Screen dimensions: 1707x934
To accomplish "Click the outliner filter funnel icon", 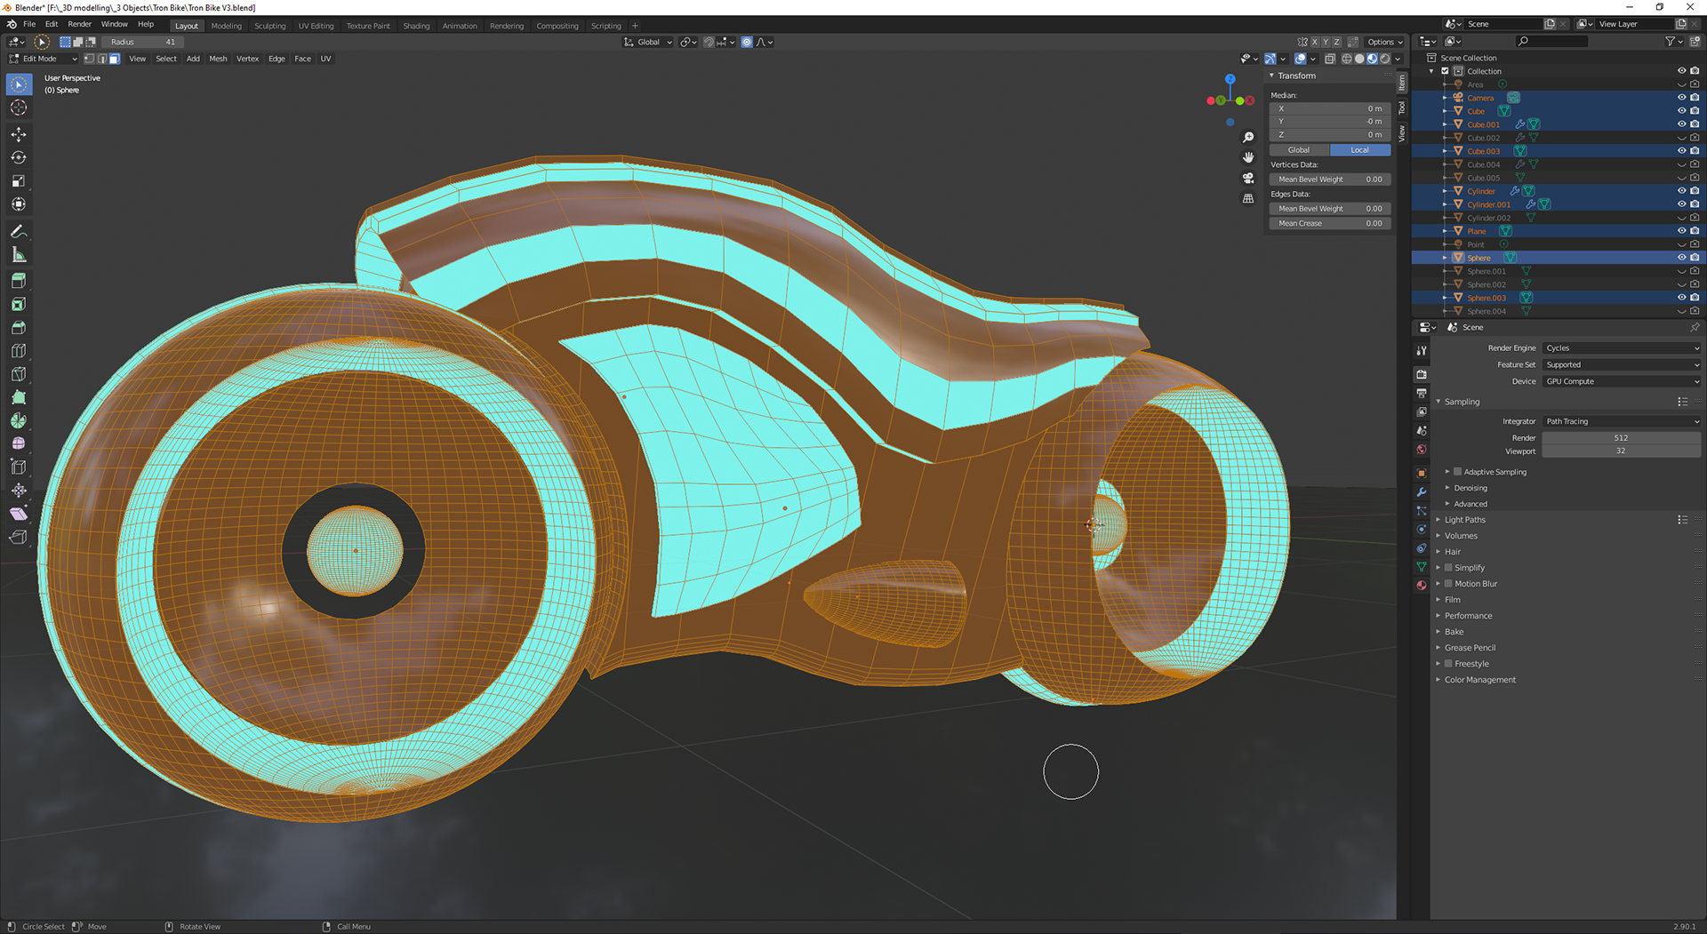I will click(1671, 42).
